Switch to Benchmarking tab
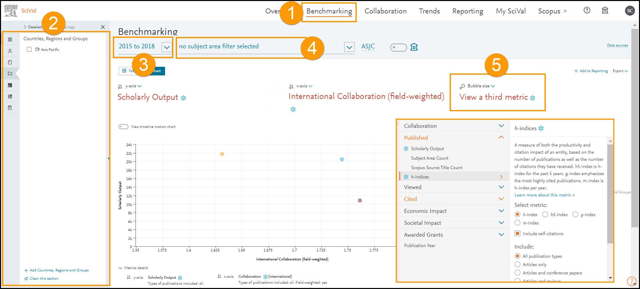Viewport: 640px width, 289px height. coord(329,11)
